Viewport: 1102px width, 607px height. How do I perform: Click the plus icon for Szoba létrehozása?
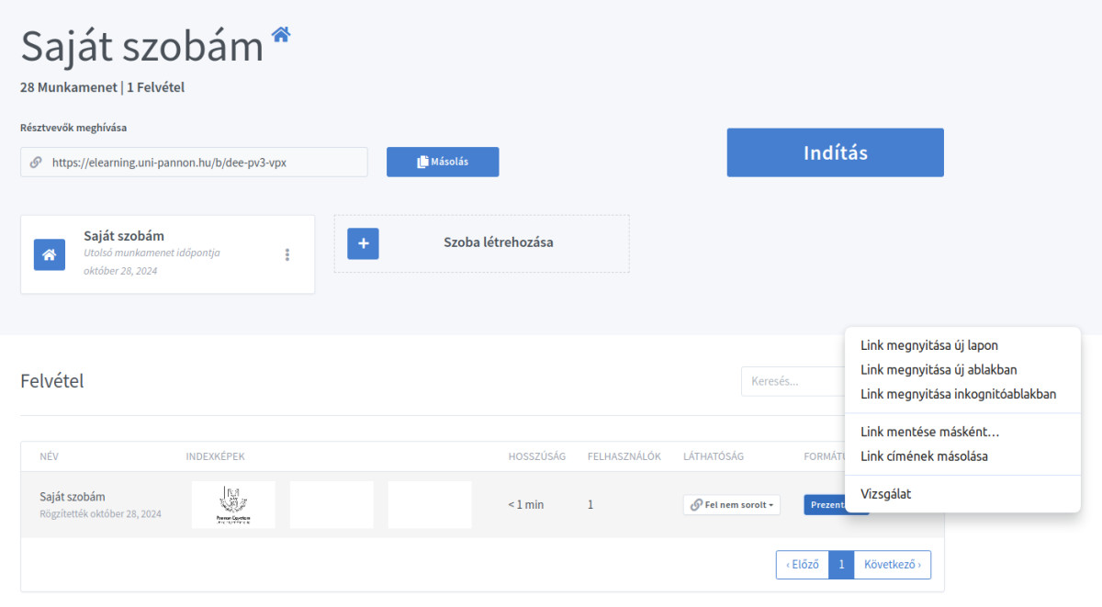(363, 243)
